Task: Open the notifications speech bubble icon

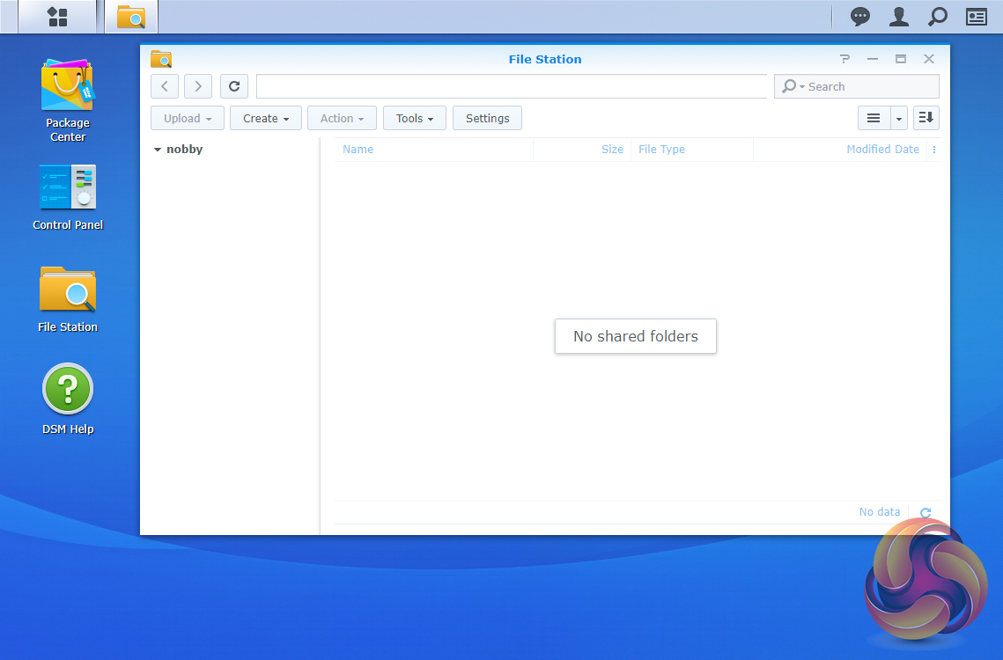Action: click(859, 17)
